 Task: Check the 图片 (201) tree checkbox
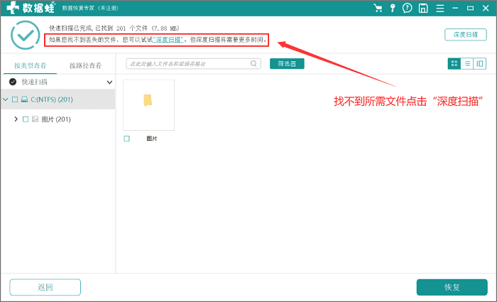tap(26, 119)
